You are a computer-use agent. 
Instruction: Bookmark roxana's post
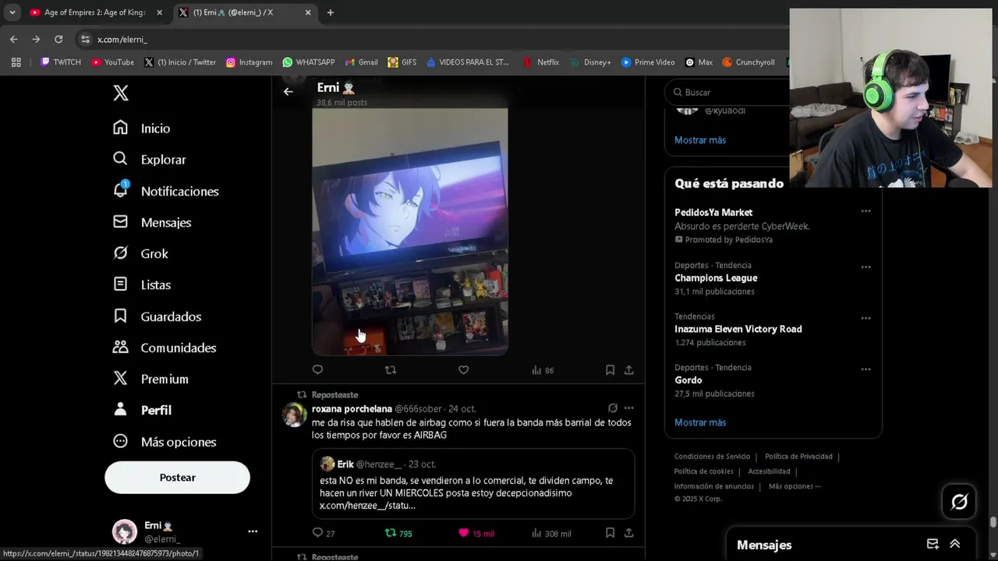coord(610,533)
